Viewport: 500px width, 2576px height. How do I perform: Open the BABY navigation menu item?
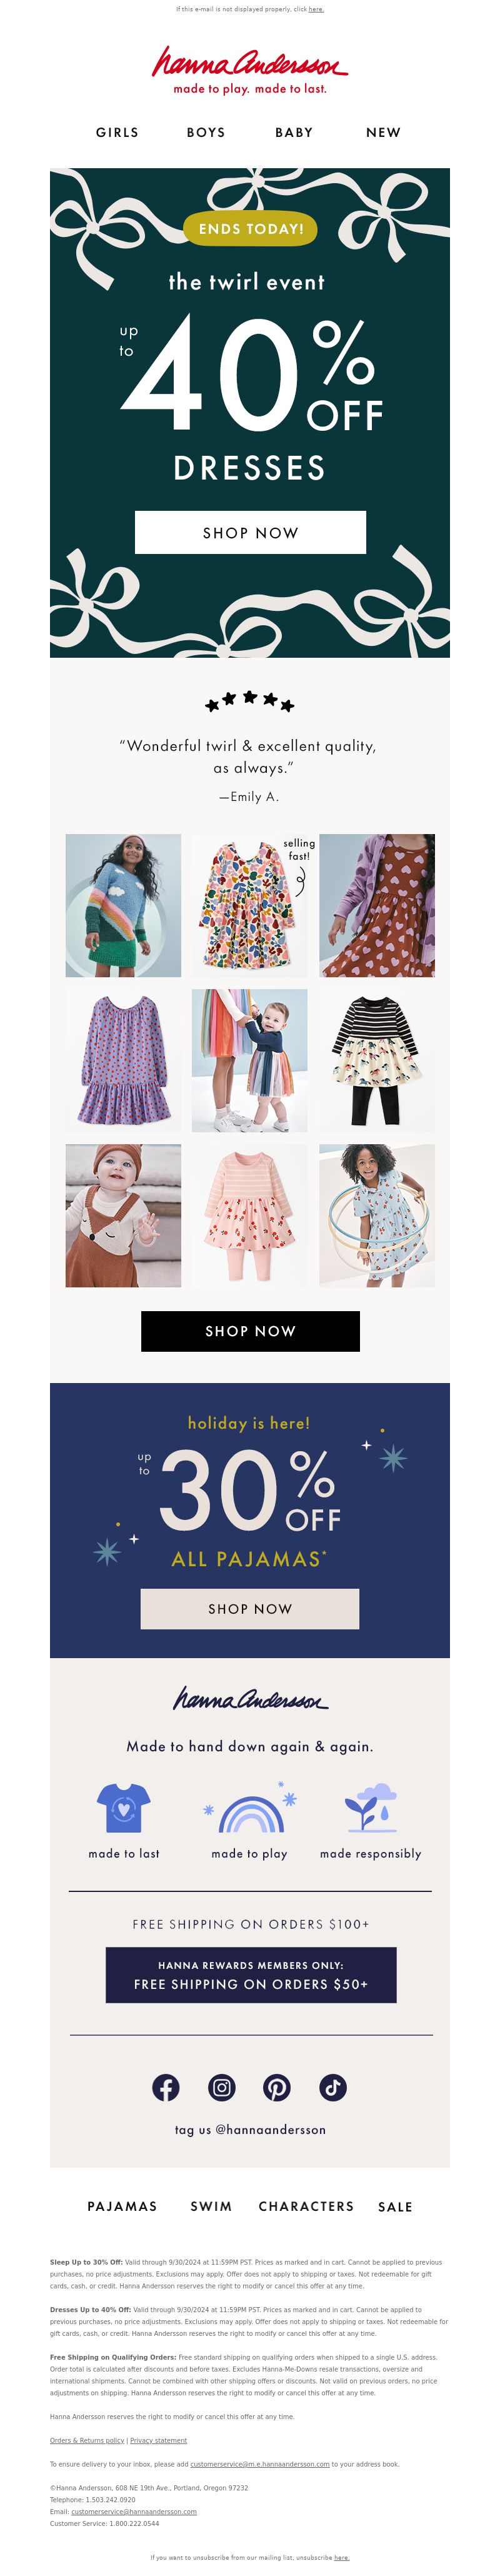294,132
